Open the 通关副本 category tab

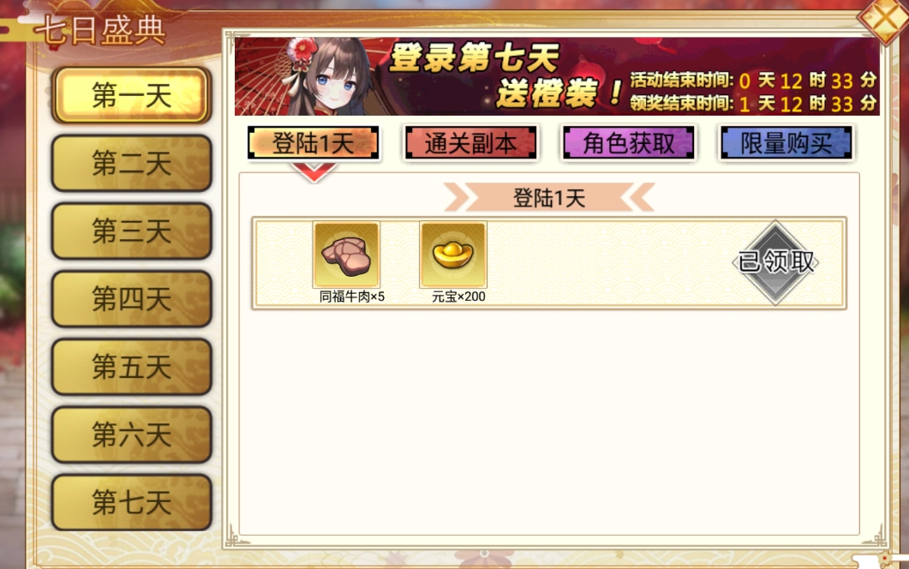pyautogui.click(x=470, y=143)
